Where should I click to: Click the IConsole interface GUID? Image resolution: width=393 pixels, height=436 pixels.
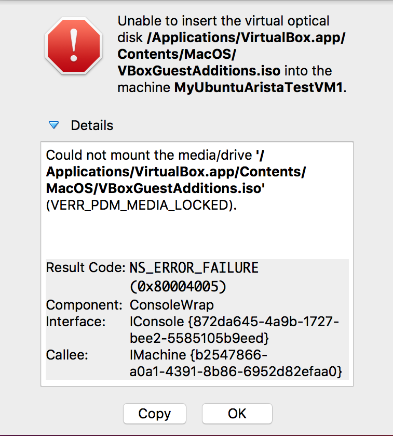click(234, 330)
